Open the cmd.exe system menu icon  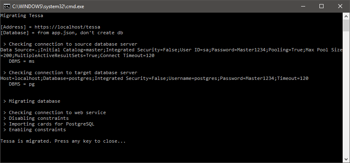coord(7,6)
